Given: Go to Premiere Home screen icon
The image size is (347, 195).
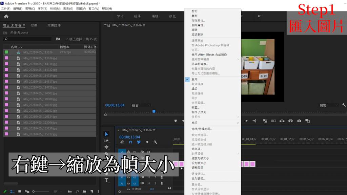Looking at the screenshot, I should [x=6, y=16].
